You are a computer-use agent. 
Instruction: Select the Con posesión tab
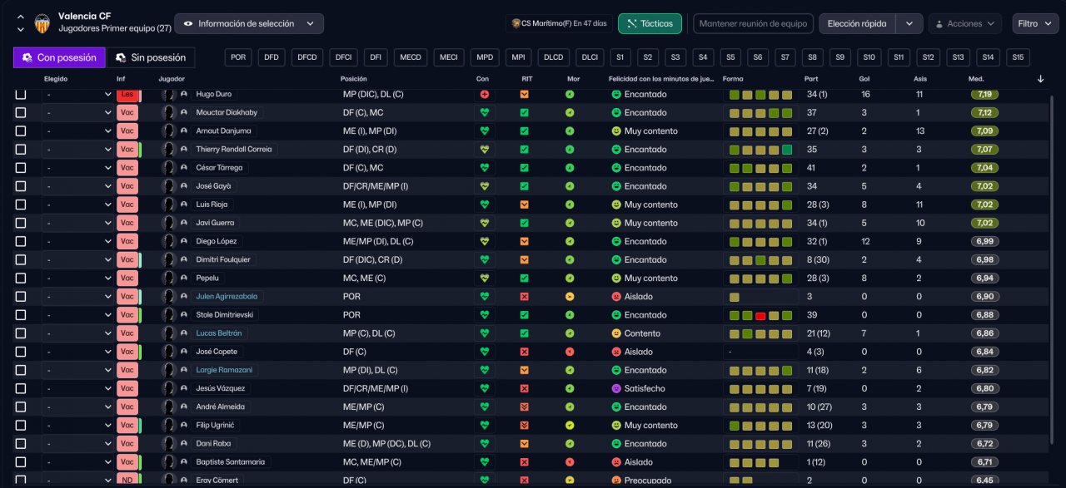point(59,57)
